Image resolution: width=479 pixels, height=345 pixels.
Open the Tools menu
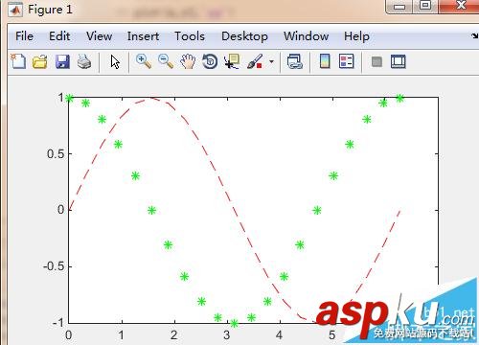[x=190, y=36]
